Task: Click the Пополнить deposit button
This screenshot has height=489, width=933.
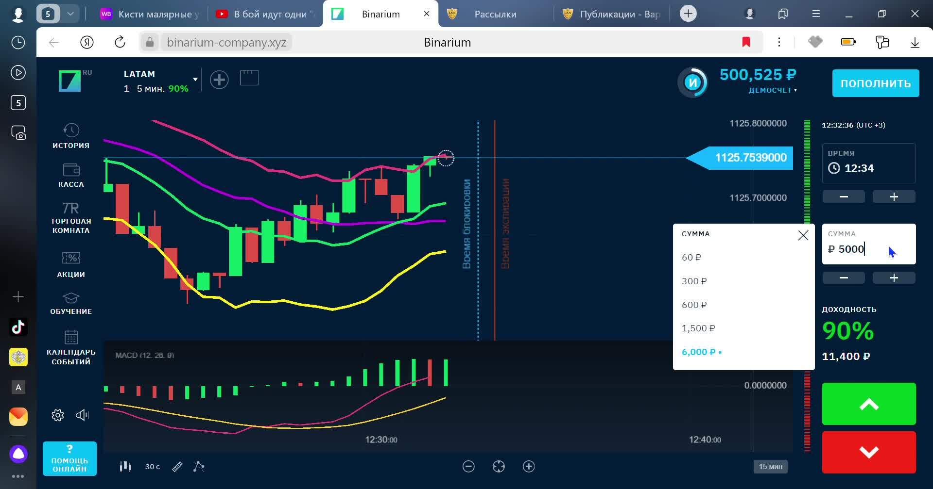Action: coord(875,83)
